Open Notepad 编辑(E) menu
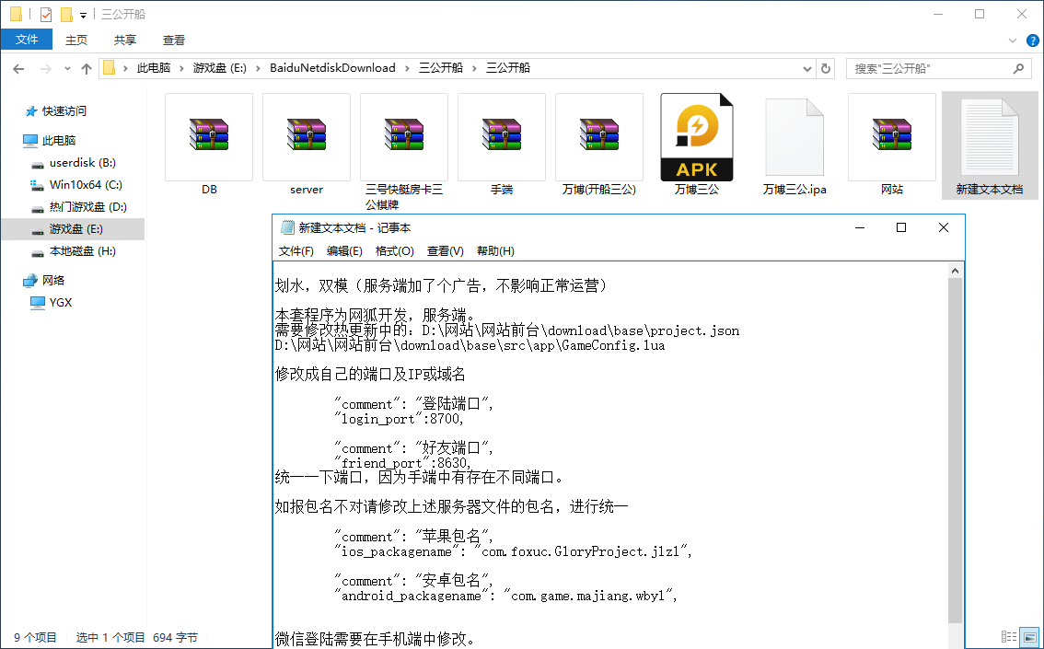The width and height of the screenshot is (1044, 649). point(344,251)
